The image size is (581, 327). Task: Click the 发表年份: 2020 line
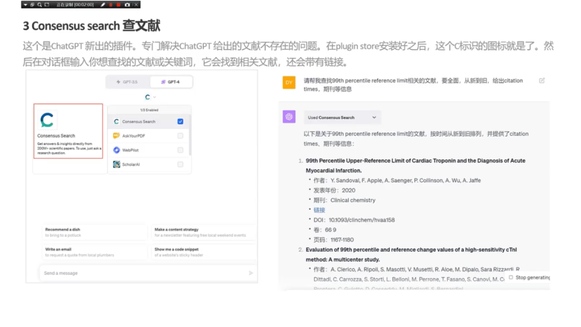pyautogui.click(x=334, y=190)
